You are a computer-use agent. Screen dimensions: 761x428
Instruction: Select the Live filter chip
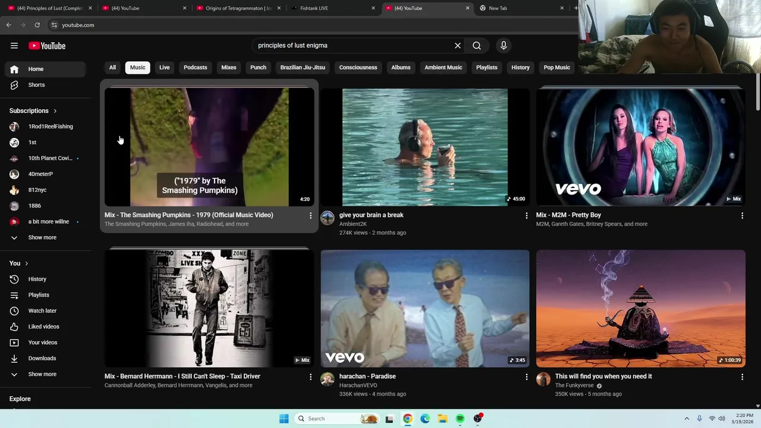pyautogui.click(x=165, y=68)
